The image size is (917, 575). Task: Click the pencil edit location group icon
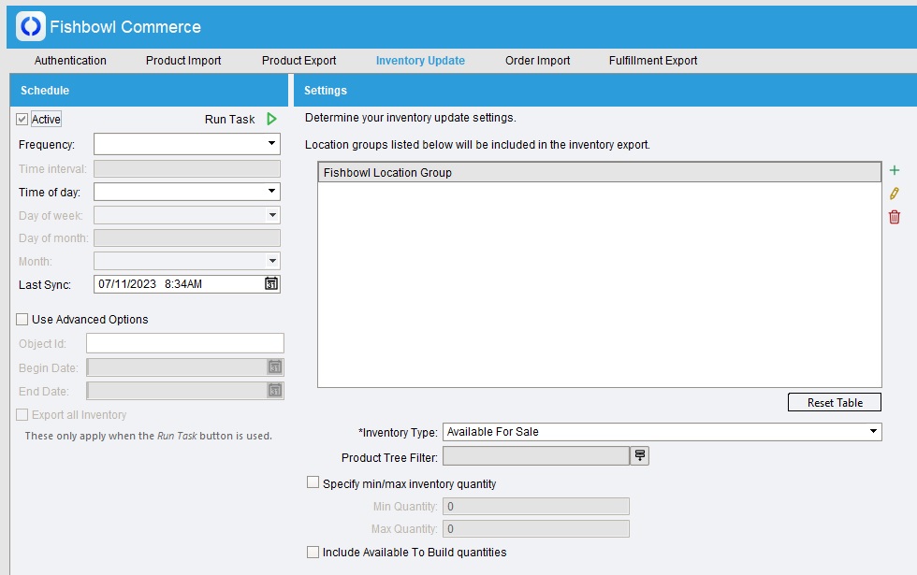(895, 194)
